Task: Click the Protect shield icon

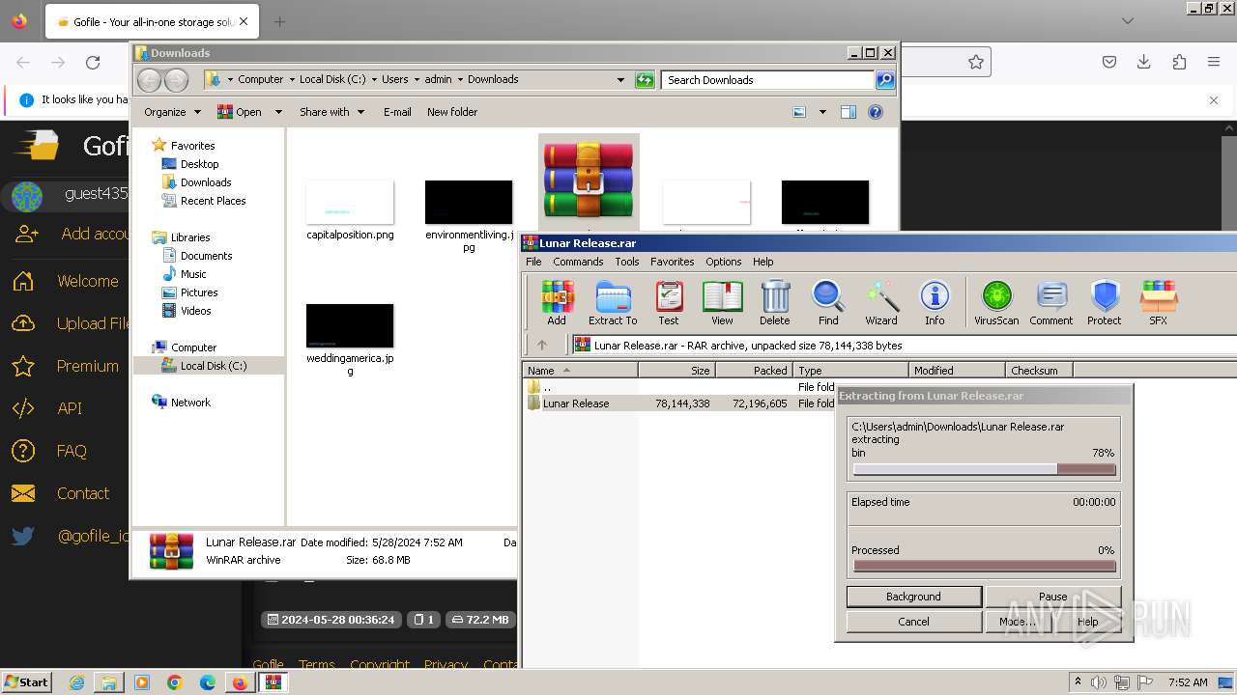Action: [1105, 302]
